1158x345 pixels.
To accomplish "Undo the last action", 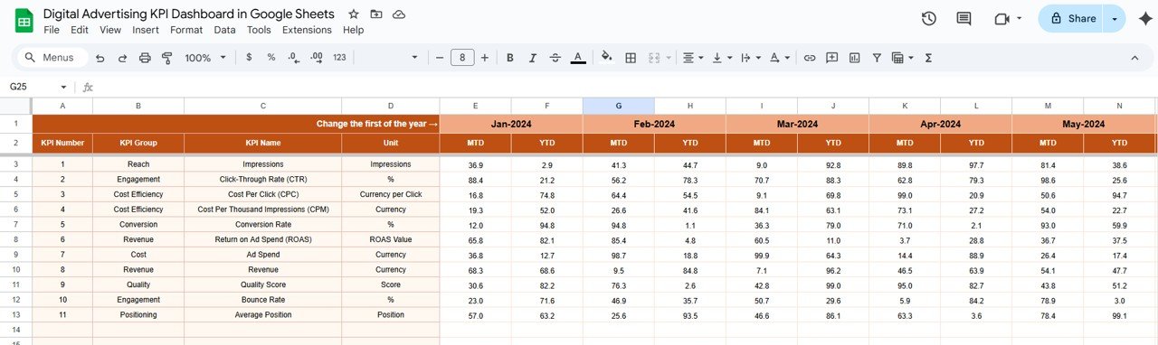I will pos(100,58).
